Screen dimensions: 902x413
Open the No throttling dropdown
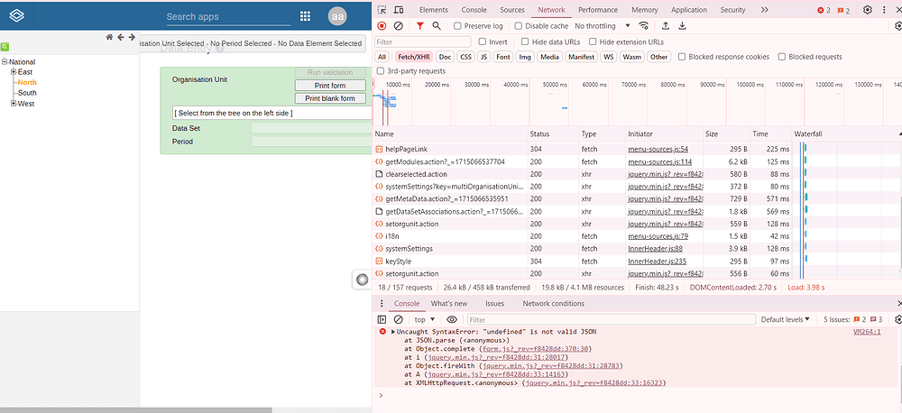click(x=603, y=26)
